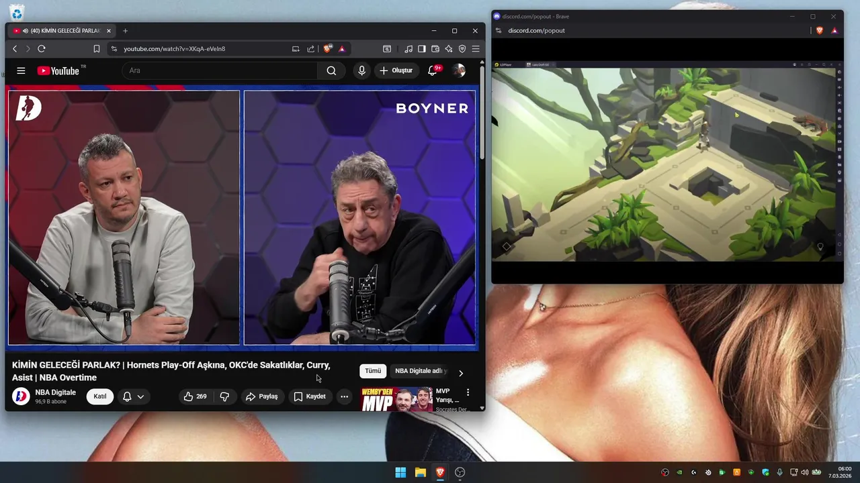Open the Logitech G HUB tray icon
The image size is (860, 483).
click(694, 472)
